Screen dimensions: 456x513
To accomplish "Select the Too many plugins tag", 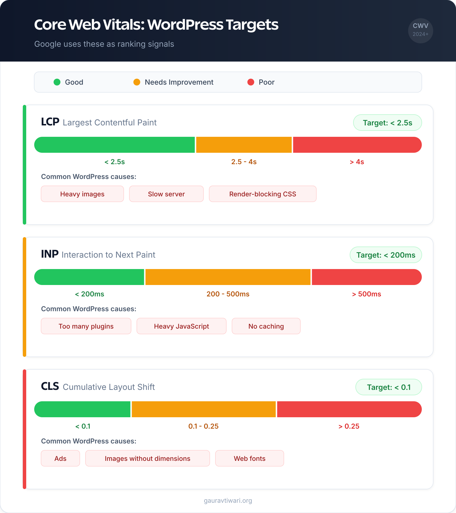I will pyautogui.click(x=86, y=326).
